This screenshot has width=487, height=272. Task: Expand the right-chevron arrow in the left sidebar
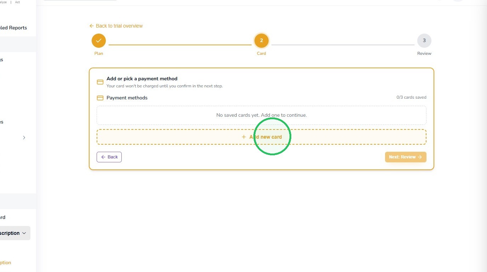click(x=24, y=138)
